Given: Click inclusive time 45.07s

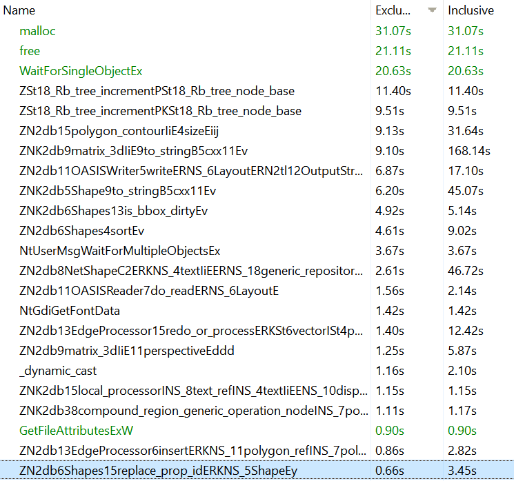Looking at the screenshot, I should pyautogui.click(x=466, y=191).
